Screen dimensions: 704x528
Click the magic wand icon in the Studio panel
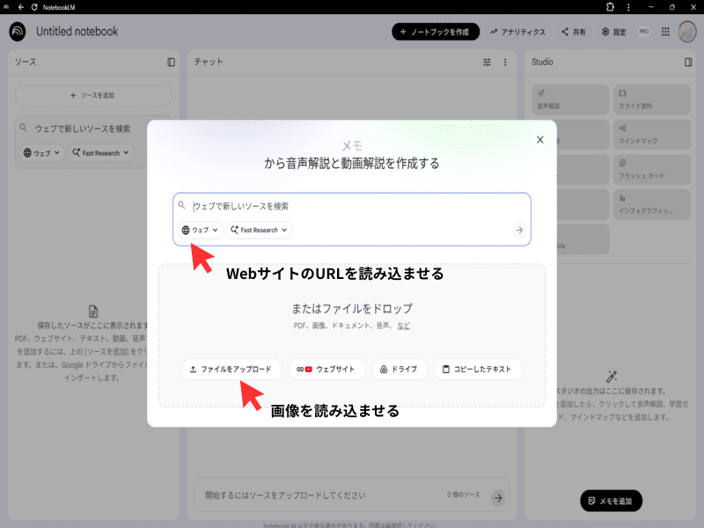tap(612, 376)
